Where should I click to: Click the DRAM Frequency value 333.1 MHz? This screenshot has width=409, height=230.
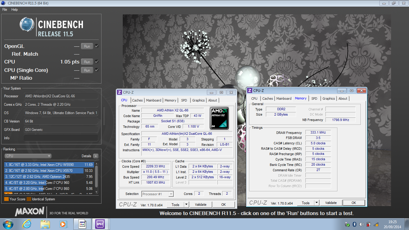click(x=318, y=132)
